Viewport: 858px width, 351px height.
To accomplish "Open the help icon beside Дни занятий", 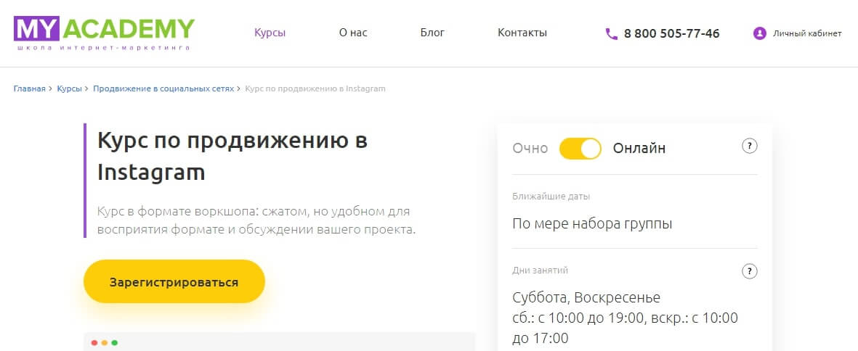I will pos(750,271).
